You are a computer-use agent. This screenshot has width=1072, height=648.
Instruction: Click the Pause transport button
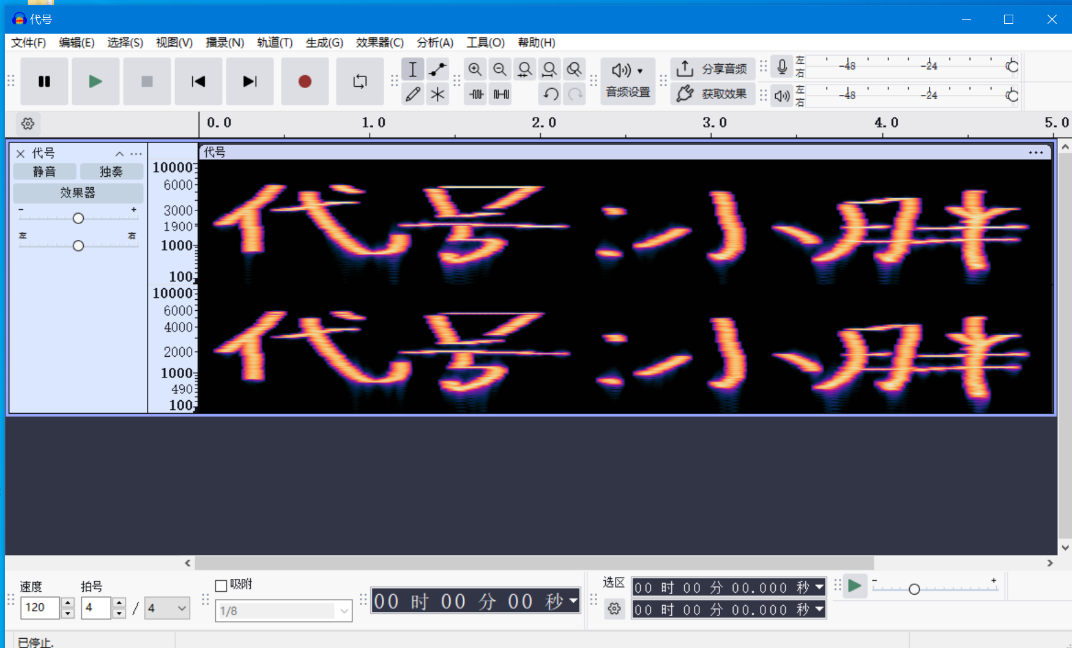[x=44, y=81]
